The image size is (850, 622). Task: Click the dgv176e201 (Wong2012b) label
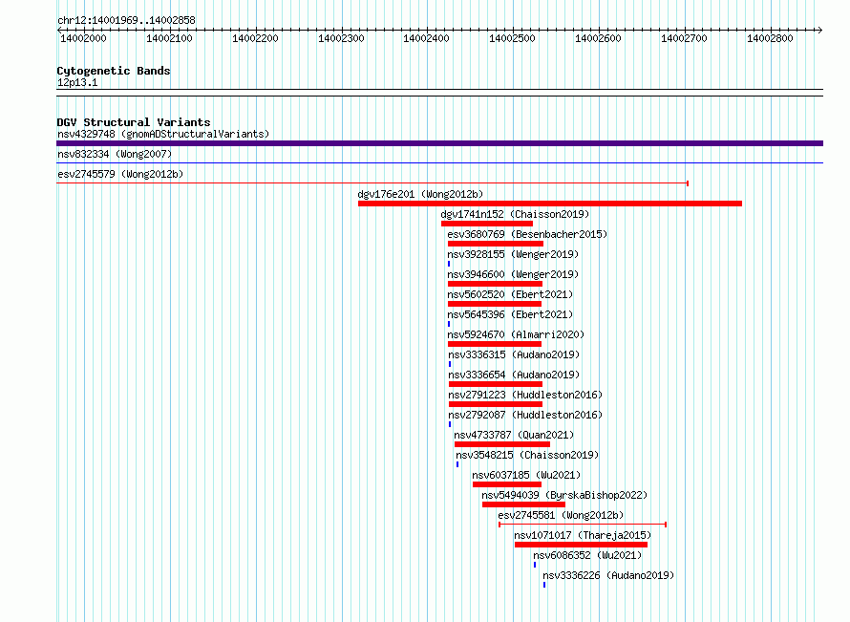[420, 194]
